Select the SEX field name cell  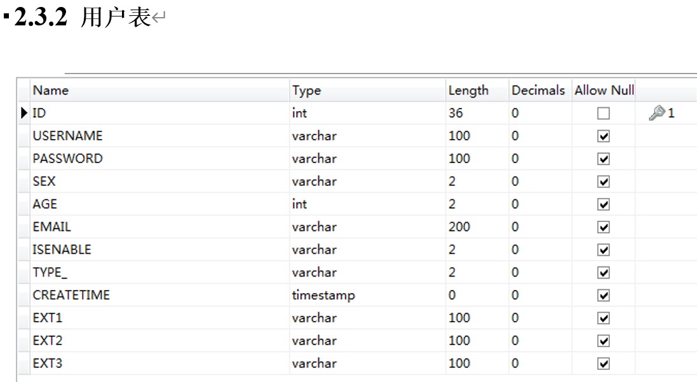pyautogui.click(x=160, y=181)
